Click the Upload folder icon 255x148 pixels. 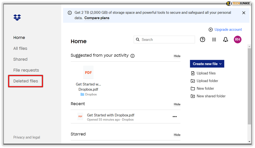193,81
